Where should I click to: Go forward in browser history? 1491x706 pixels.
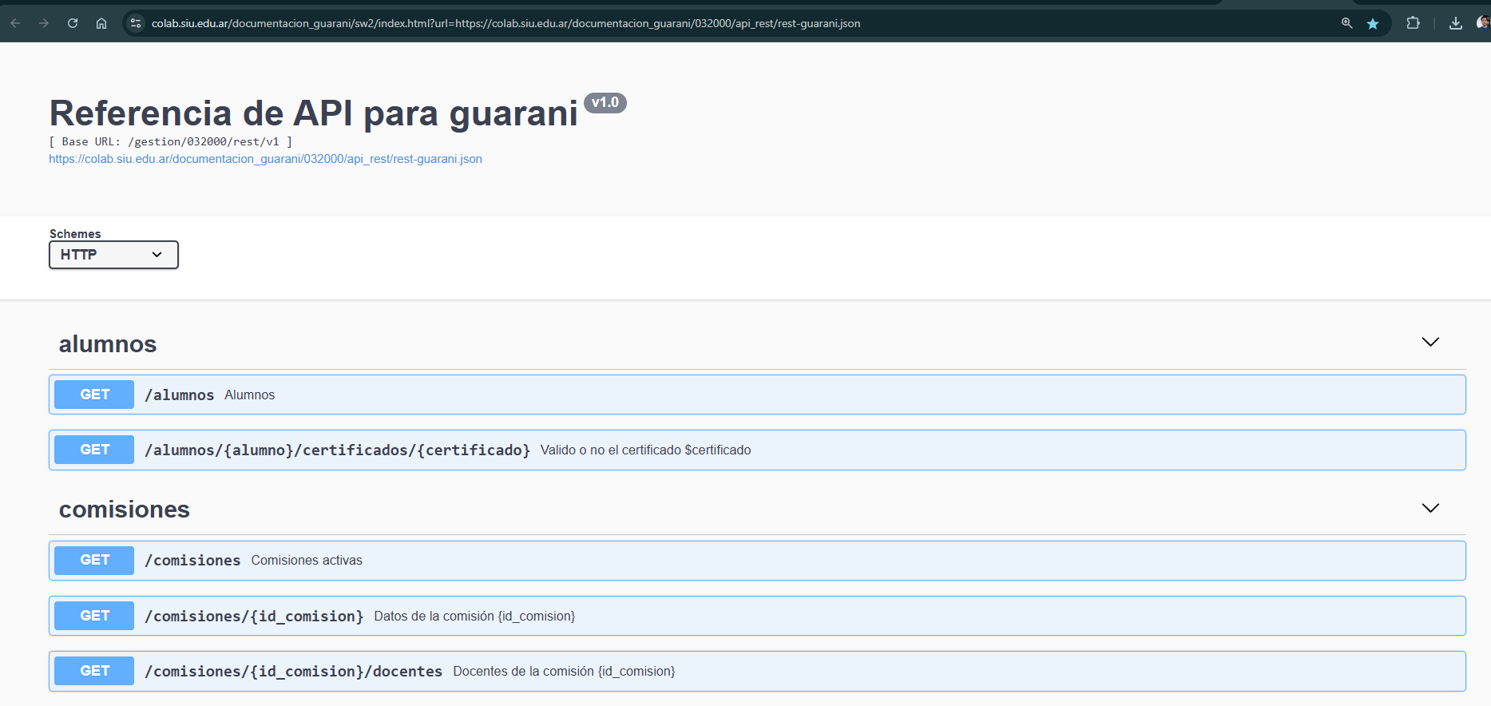[44, 23]
